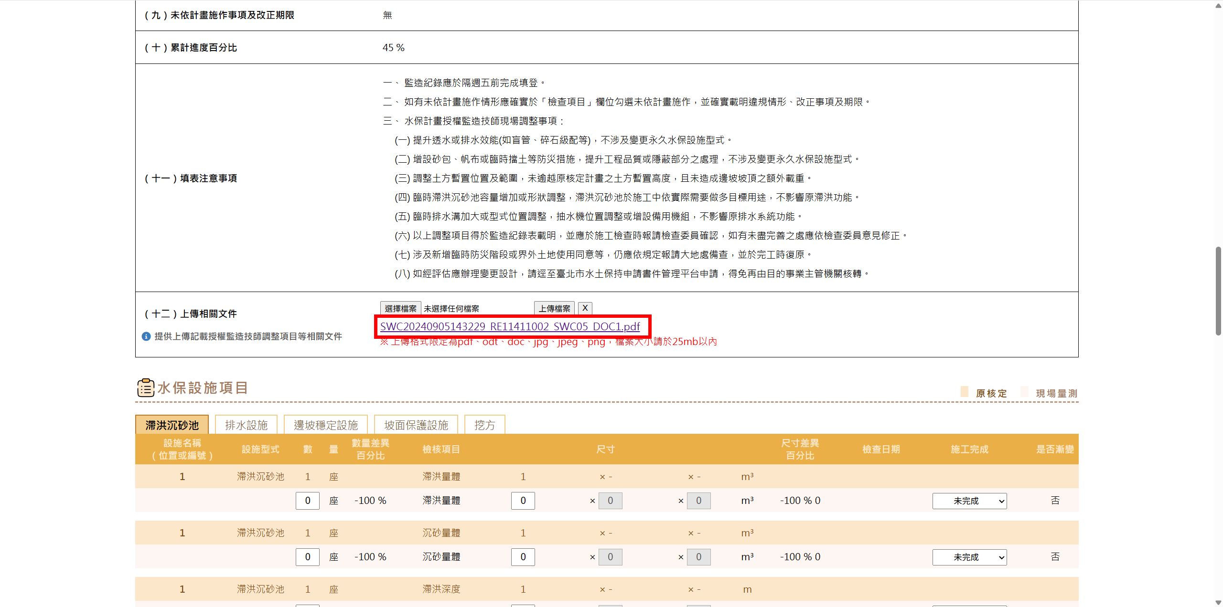Viewport: 1223px width, 607px height.
Task: Click quantity input in 滯洪量體 row
Action: [308, 501]
